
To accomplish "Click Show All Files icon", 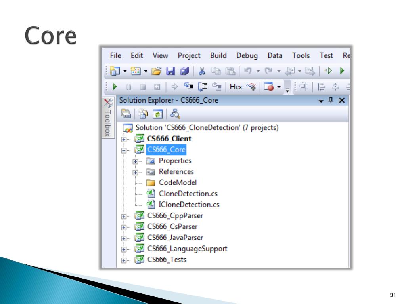I will point(144,114).
